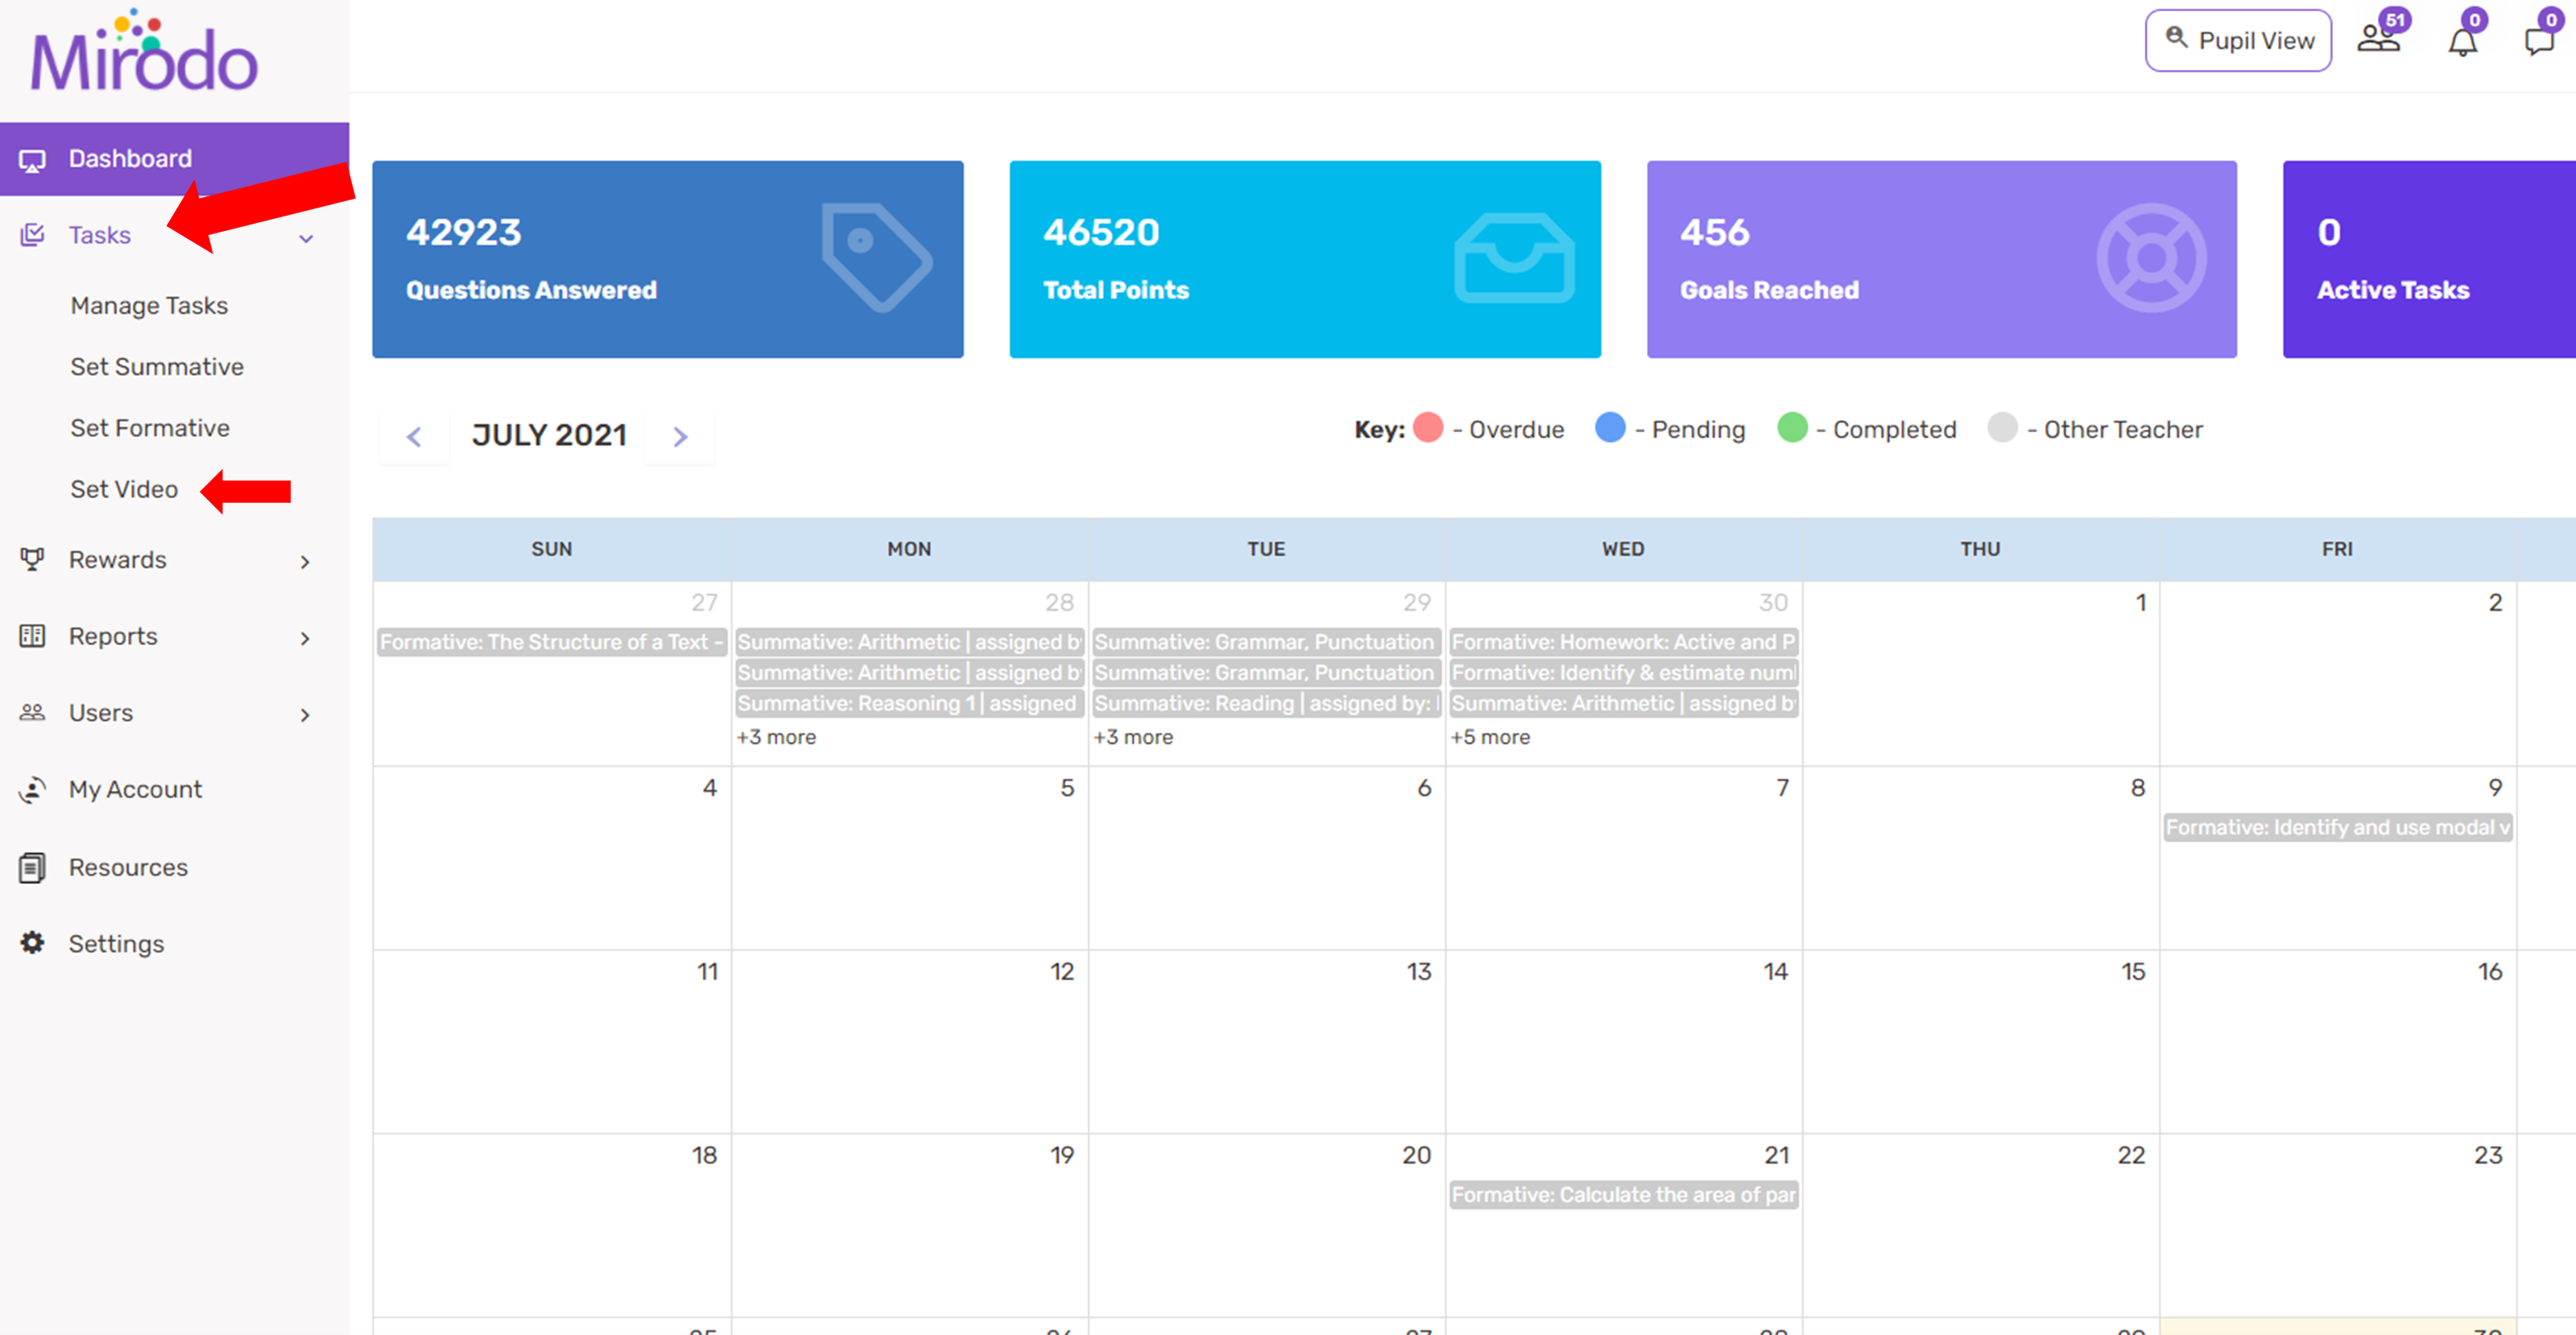This screenshot has height=1335, width=2576.
Task: Click the Dashboard monitor icon
Action: tap(32, 160)
